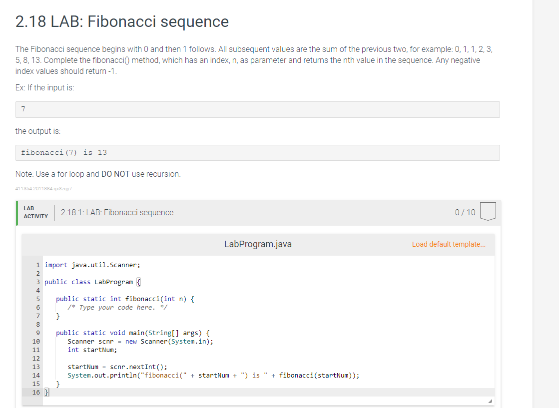The width and height of the screenshot is (559, 408).
Task: Click the identifier code 411354.2011884.qx3zqy7
Action: click(43, 188)
